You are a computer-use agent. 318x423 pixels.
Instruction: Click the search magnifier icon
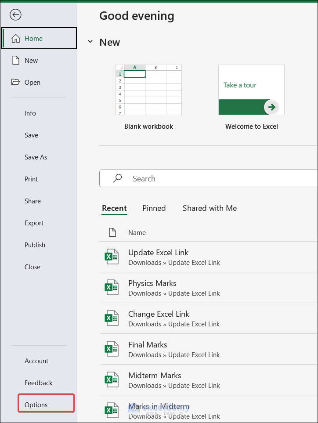click(118, 178)
